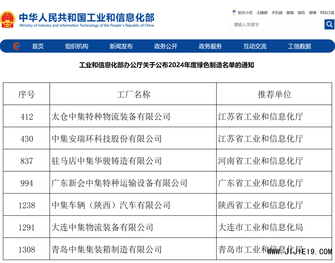335x263 pixels.
Task: Click 驻马店中集华骏铸造有限公司 cell
Action: click(x=133, y=160)
